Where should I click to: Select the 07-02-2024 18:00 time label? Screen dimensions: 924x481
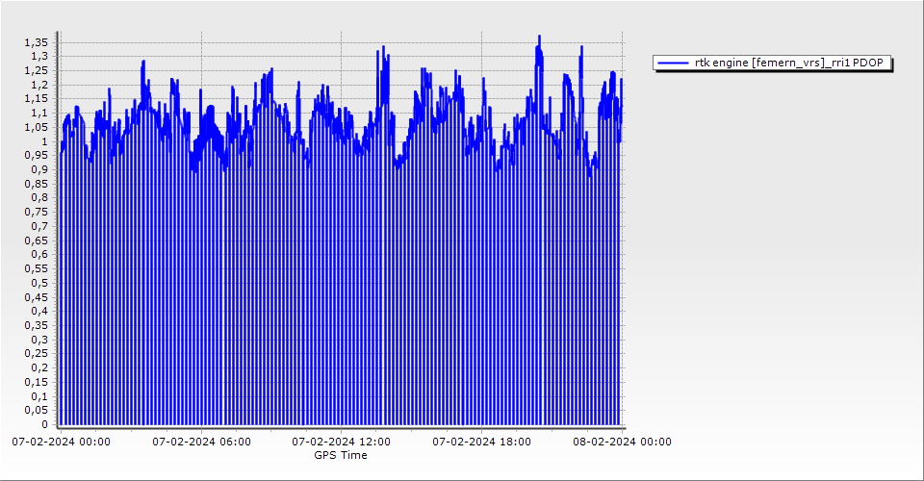481,442
